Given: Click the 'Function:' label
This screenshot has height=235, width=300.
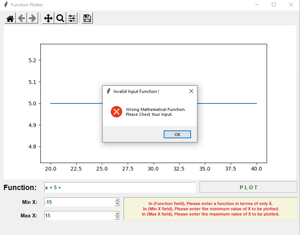Looking at the screenshot, I should pos(20,187).
